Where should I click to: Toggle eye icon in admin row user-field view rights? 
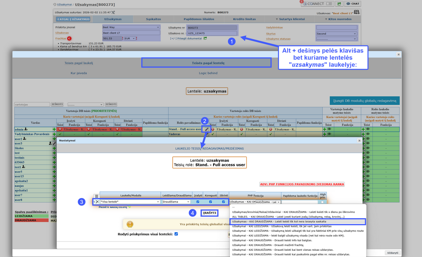coord(329,129)
